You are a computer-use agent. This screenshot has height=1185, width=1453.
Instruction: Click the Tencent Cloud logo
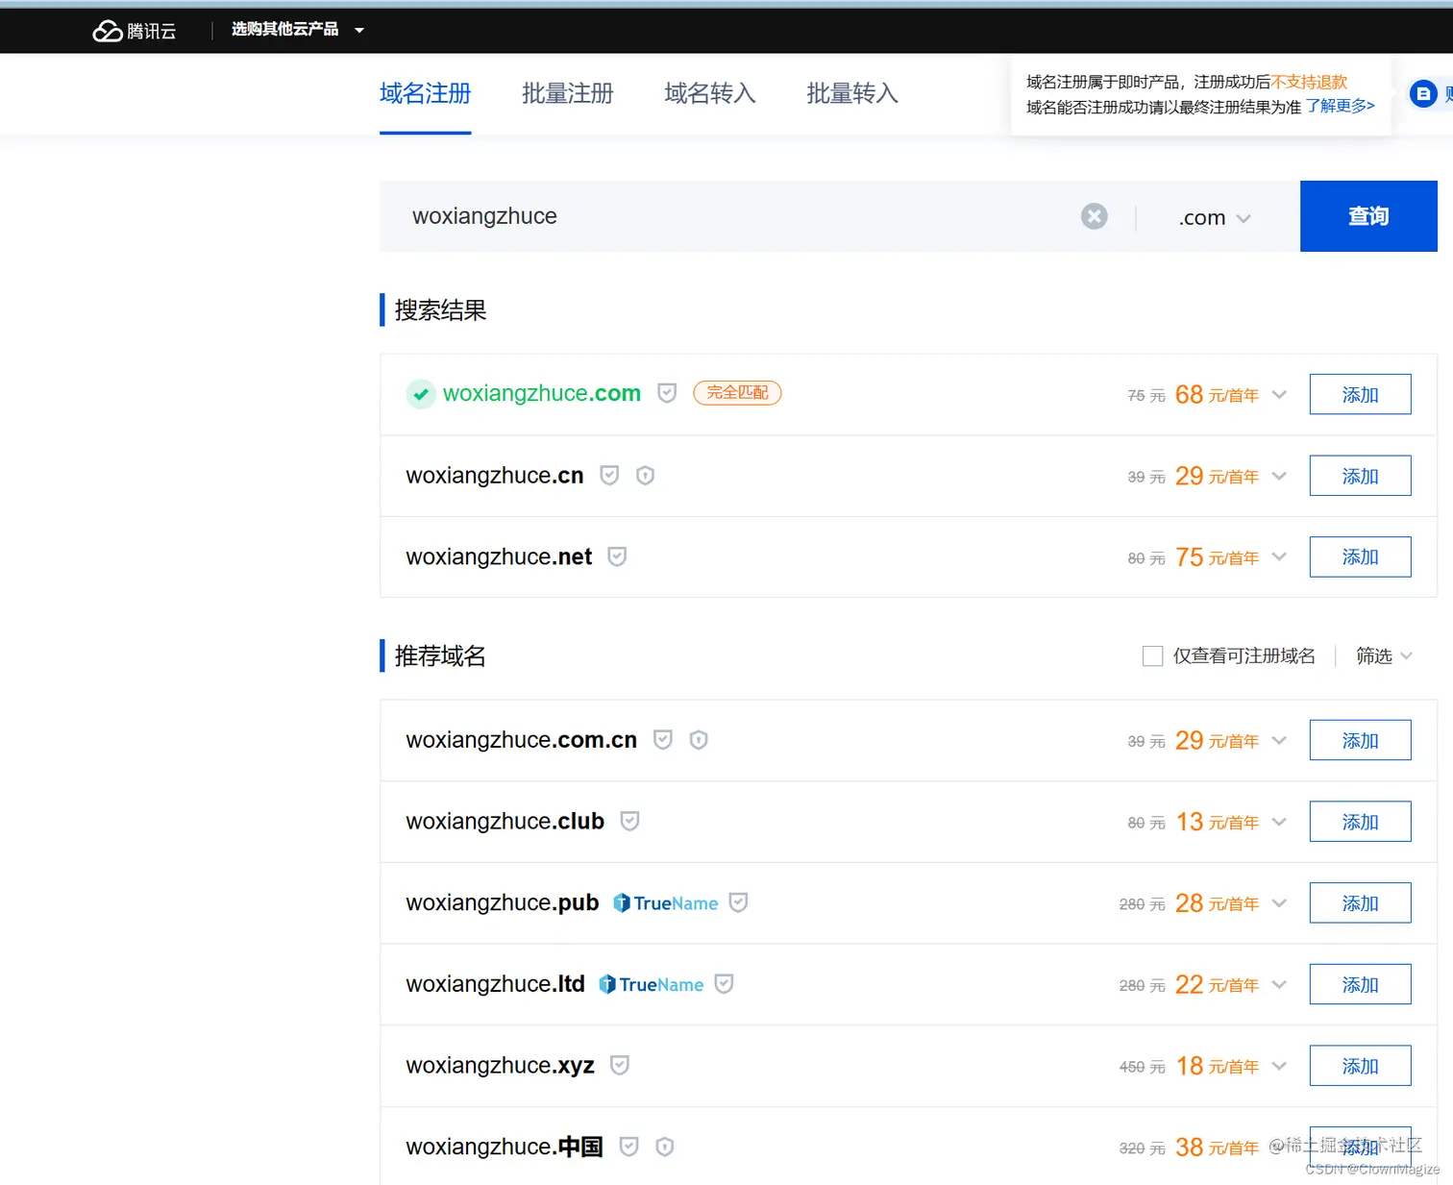[135, 30]
